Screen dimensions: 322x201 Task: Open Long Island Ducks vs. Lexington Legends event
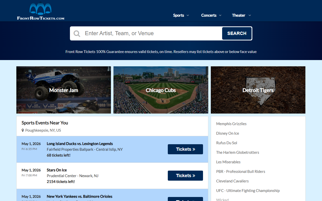[80, 144]
